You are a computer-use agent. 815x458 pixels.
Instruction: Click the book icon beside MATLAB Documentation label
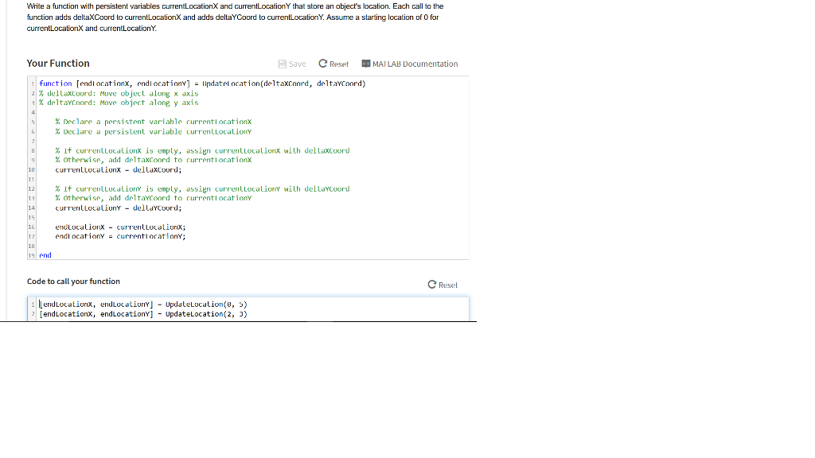click(365, 64)
